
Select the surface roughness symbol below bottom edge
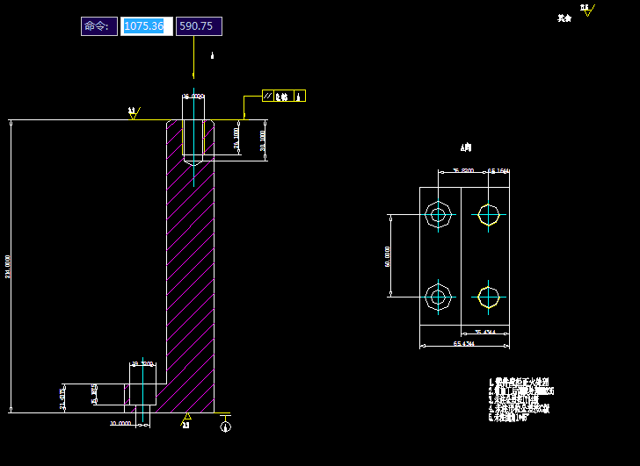point(186,420)
